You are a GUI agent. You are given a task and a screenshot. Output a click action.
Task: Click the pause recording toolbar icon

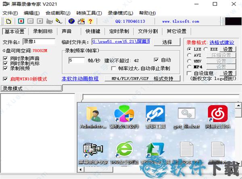point(30,21)
